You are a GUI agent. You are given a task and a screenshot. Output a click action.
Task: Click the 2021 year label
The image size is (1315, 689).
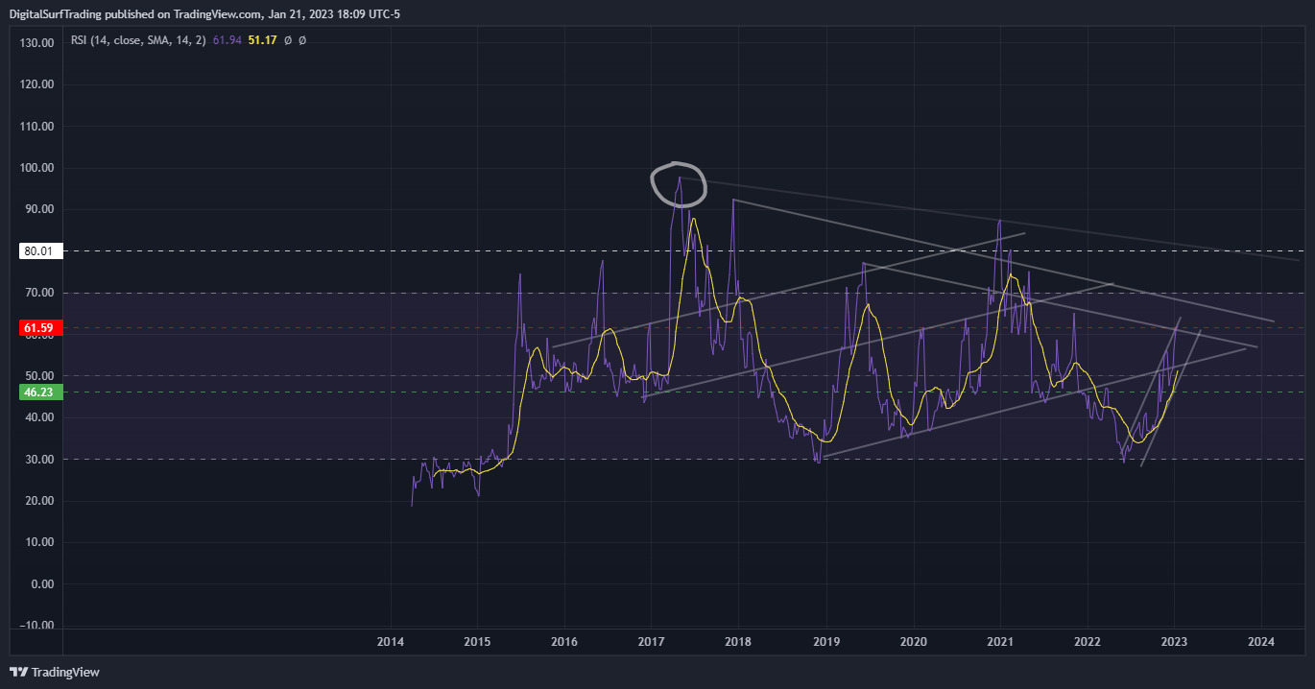[1000, 641]
